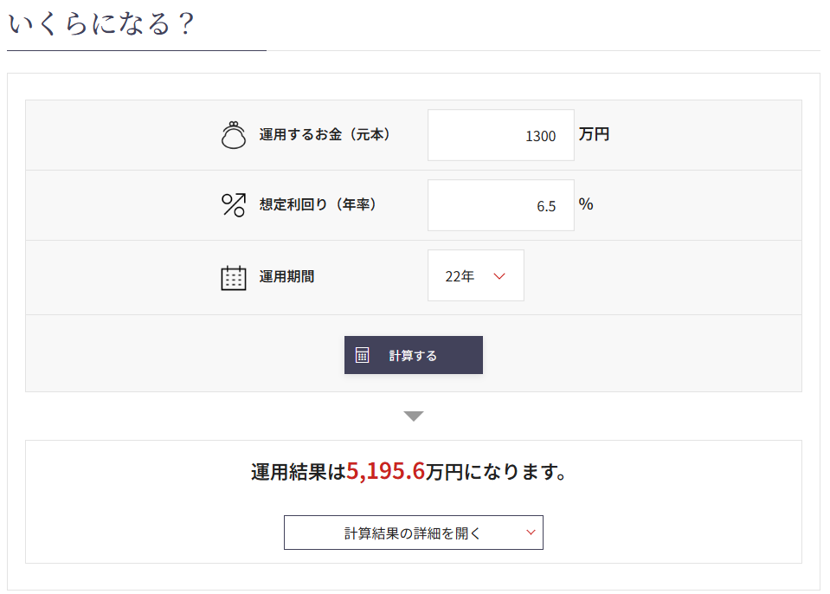Click the percent icon beside 想定利回り
The width and height of the screenshot is (830, 594).
point(234,205)
